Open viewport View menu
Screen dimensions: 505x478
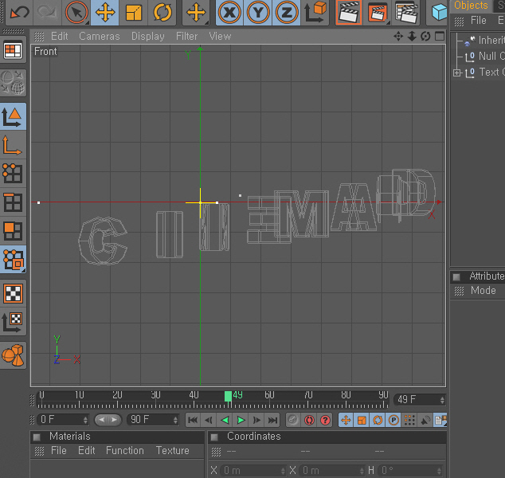point(220,36)
